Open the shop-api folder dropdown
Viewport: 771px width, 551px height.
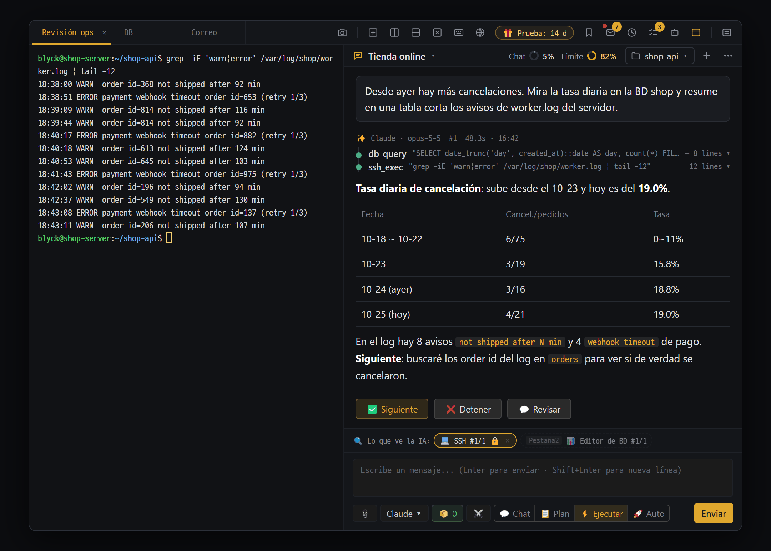point(660,56)
